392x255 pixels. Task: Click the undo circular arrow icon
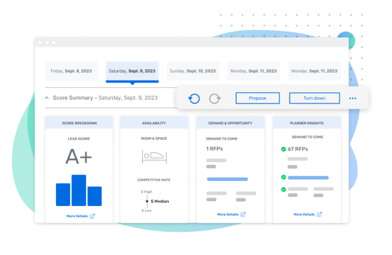(194, 99)
